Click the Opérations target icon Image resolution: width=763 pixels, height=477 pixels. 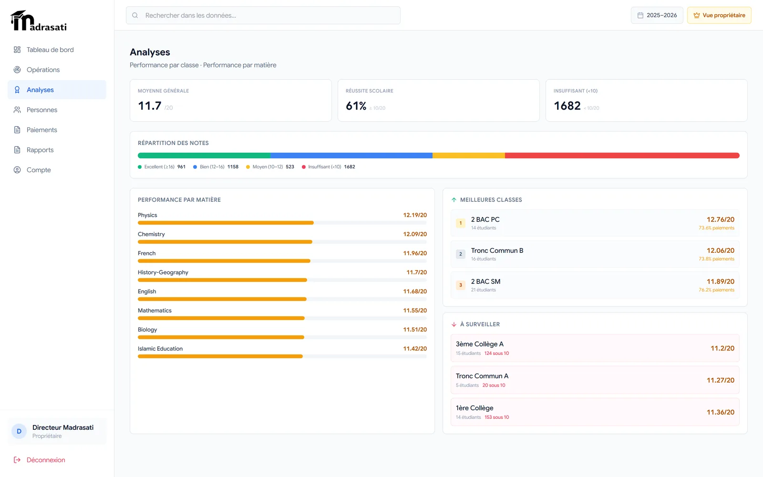point(17,70)
